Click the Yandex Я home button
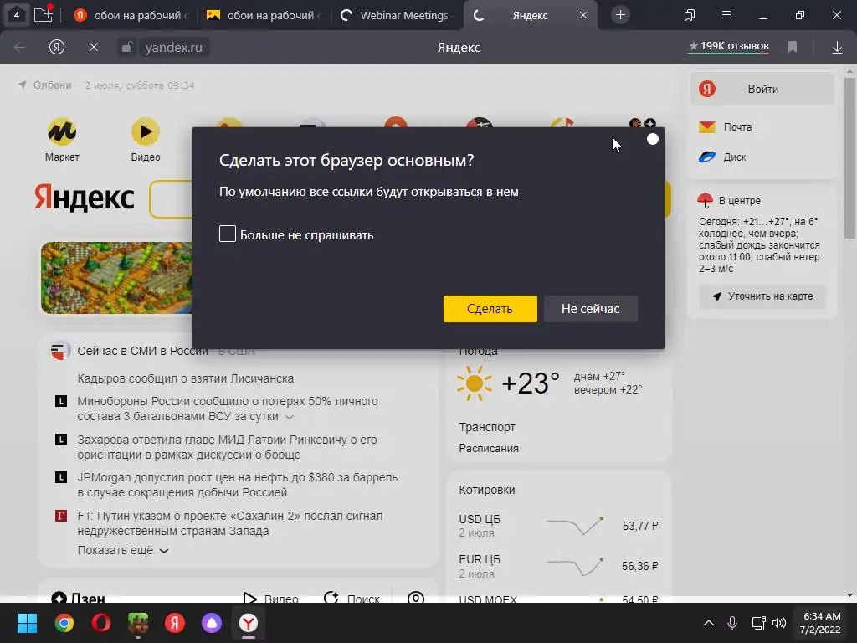Image resolution: width=857 pixels, height=643 pixels. 57,48
